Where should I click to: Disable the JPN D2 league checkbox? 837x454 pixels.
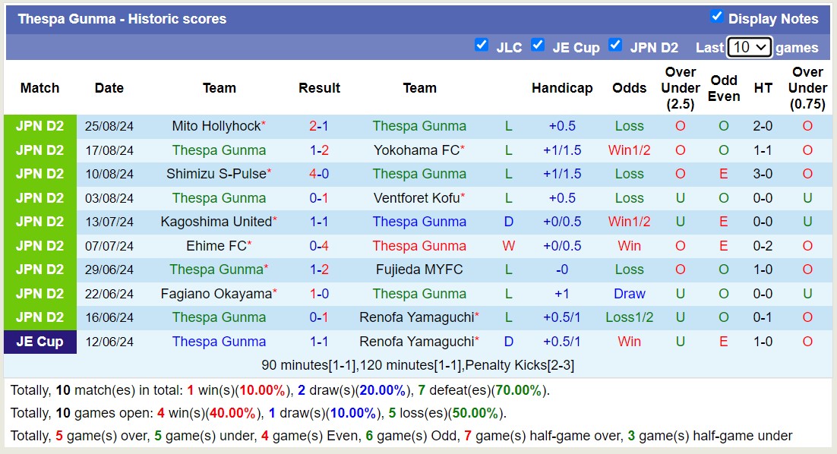[x=615, y=45]
